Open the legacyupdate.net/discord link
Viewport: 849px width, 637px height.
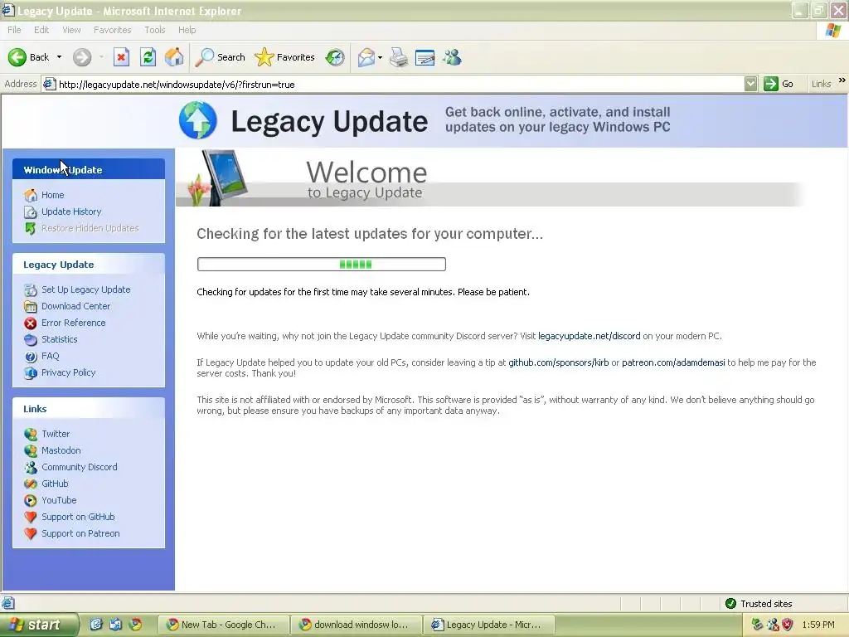[589, 336]
